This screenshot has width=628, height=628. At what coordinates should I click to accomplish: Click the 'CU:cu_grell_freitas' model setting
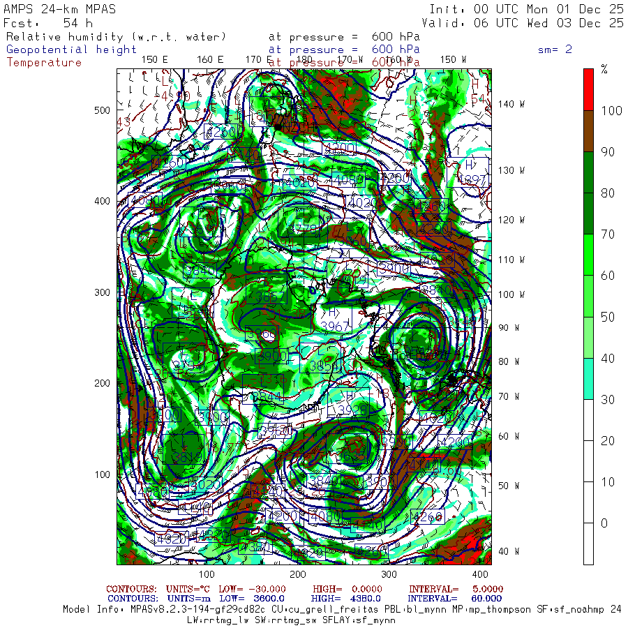pos(324,610)
